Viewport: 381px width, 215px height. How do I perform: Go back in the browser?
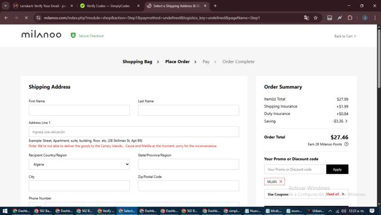pyautogui.click(x=7, y=18)
